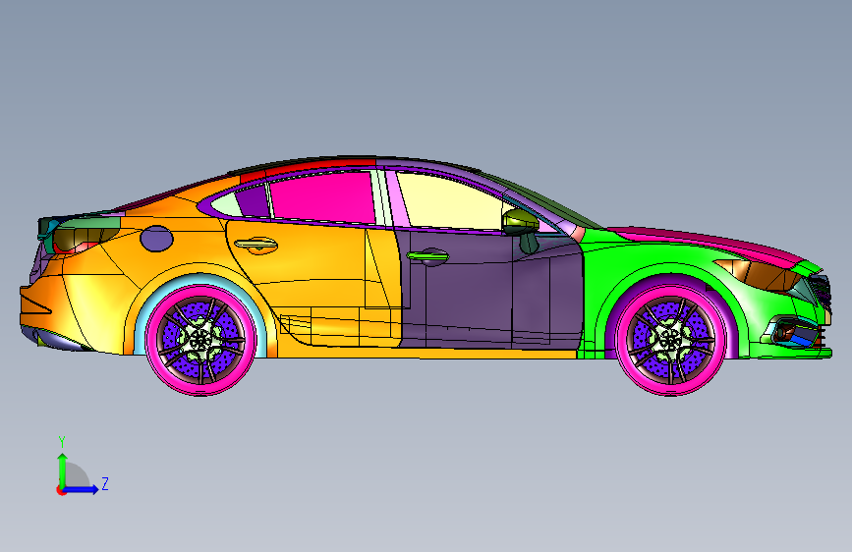Screen dimensions: 852x552
Task: Select the rear door handle
Action: click(256, 245)
